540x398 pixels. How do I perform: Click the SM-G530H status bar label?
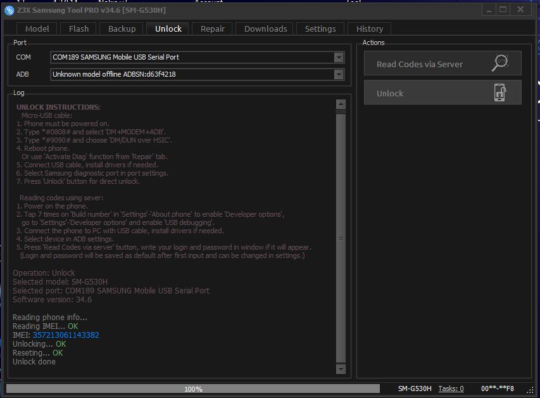(415, 388)
